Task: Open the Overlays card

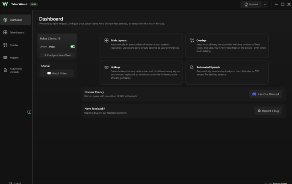Action: click(227, 46)
